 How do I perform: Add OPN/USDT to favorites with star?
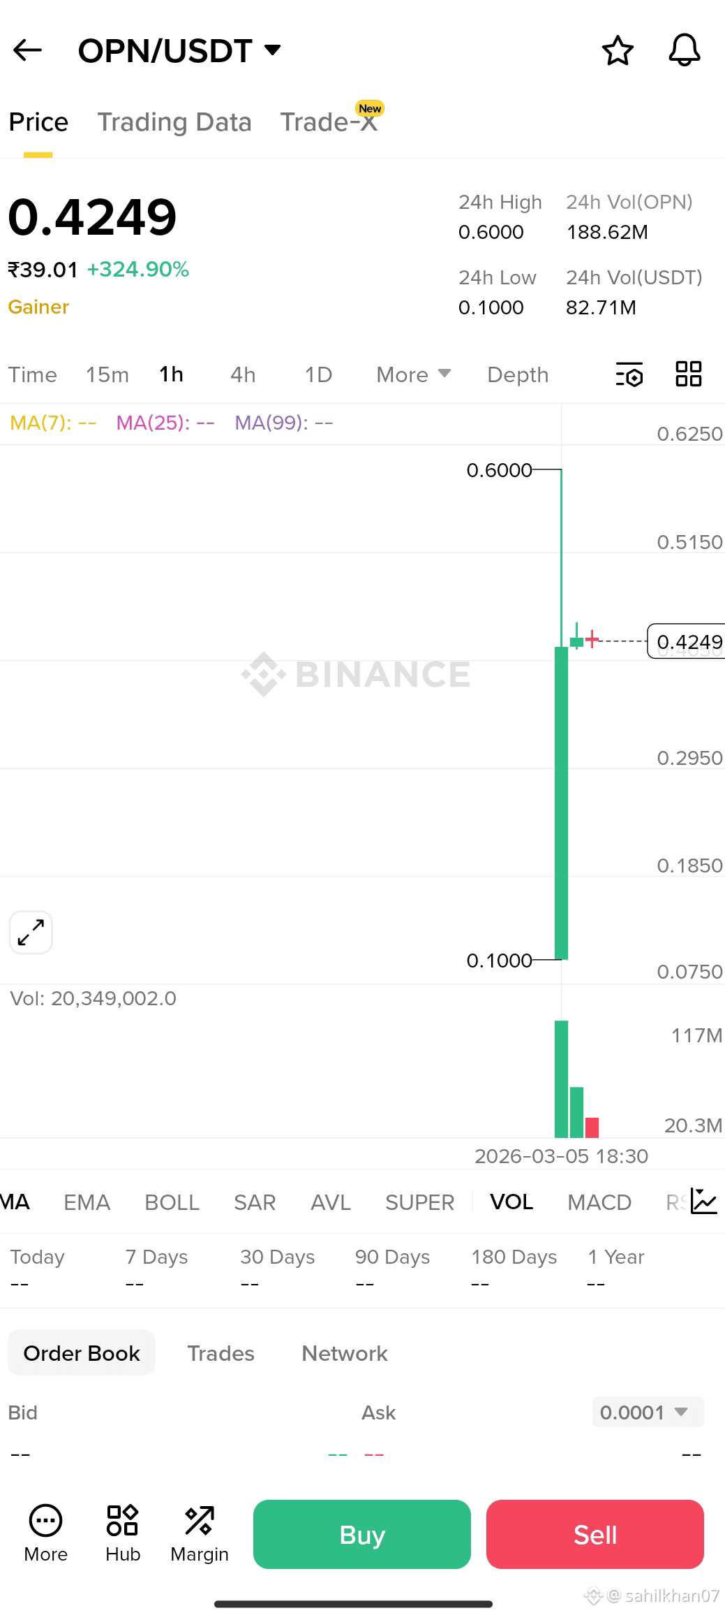618,50
